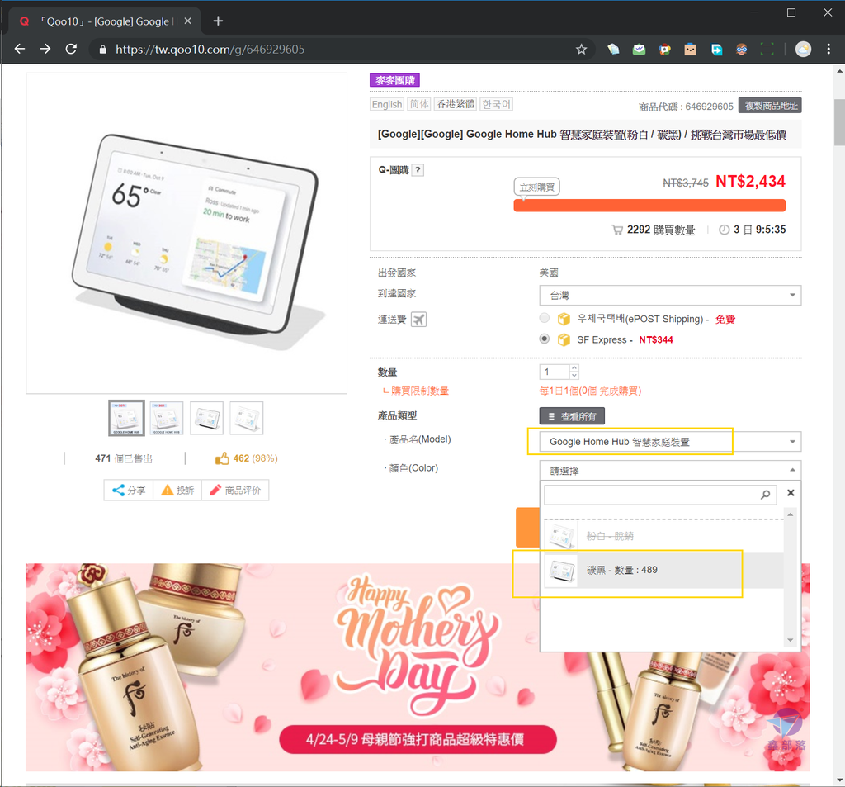Click the address bar URL
Viewport: 845px width, 787px height.
(x=210, y=50)
